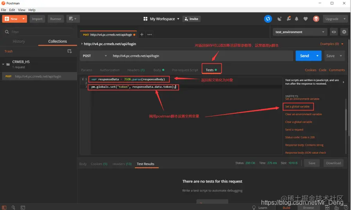Image resolution: width=351 pixels, height=210 pixels.
Task: Click the Trash link in sidebar
Action: coord(9,51)
